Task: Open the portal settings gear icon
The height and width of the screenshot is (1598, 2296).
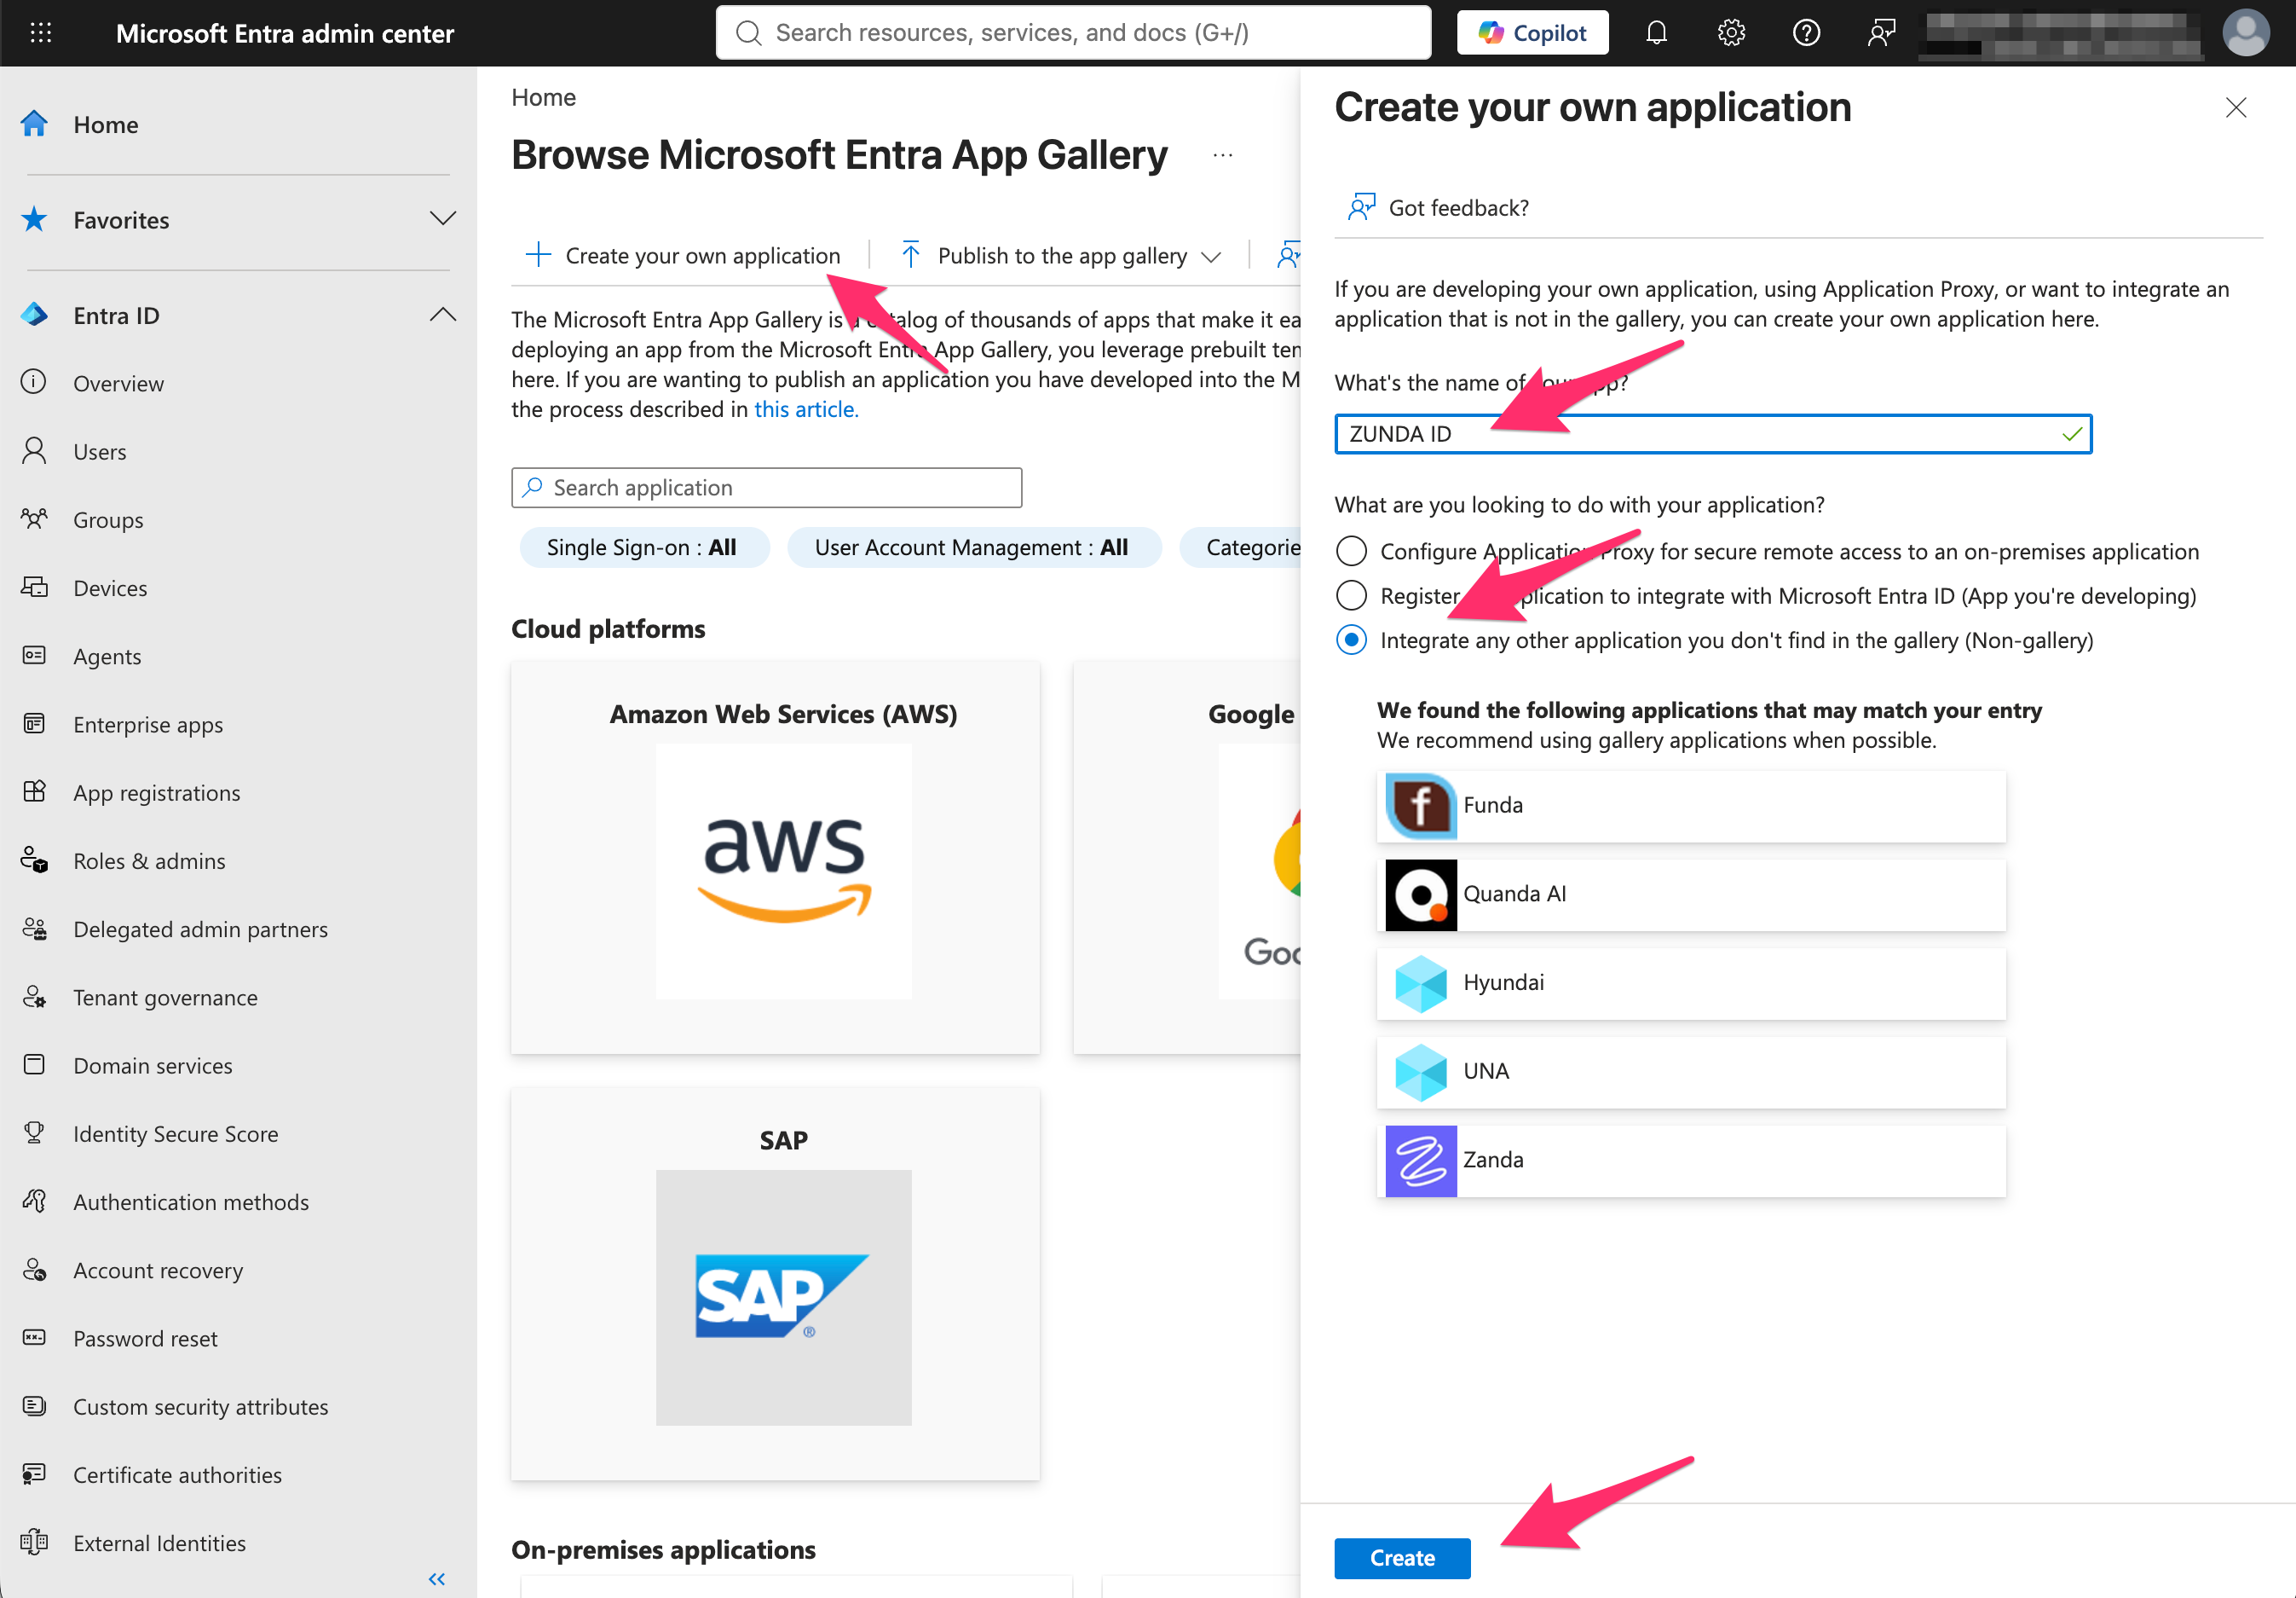Action: tap(1731, 33)
